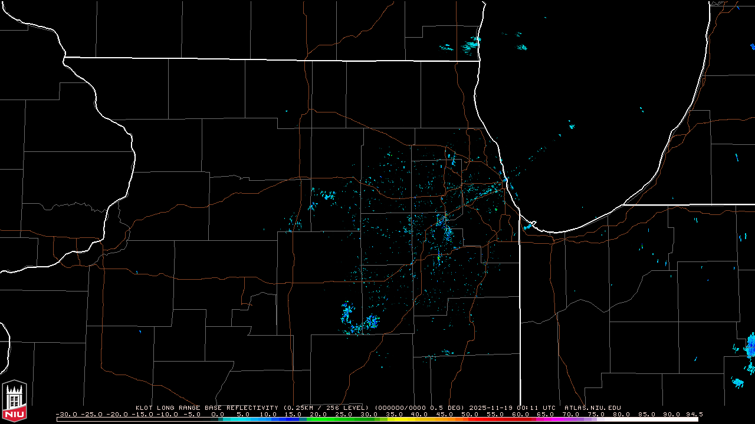Image resolution: width=755 pixels, height=424 pixels.
Task: Click the -30.0 label on the legend
Action: (x=67, y=414)
